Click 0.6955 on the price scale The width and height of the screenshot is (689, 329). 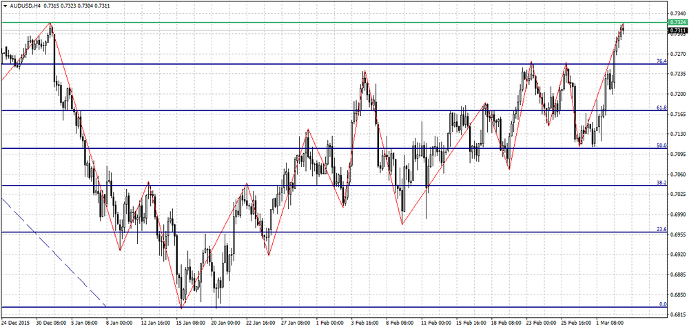(x=678, y=234)
